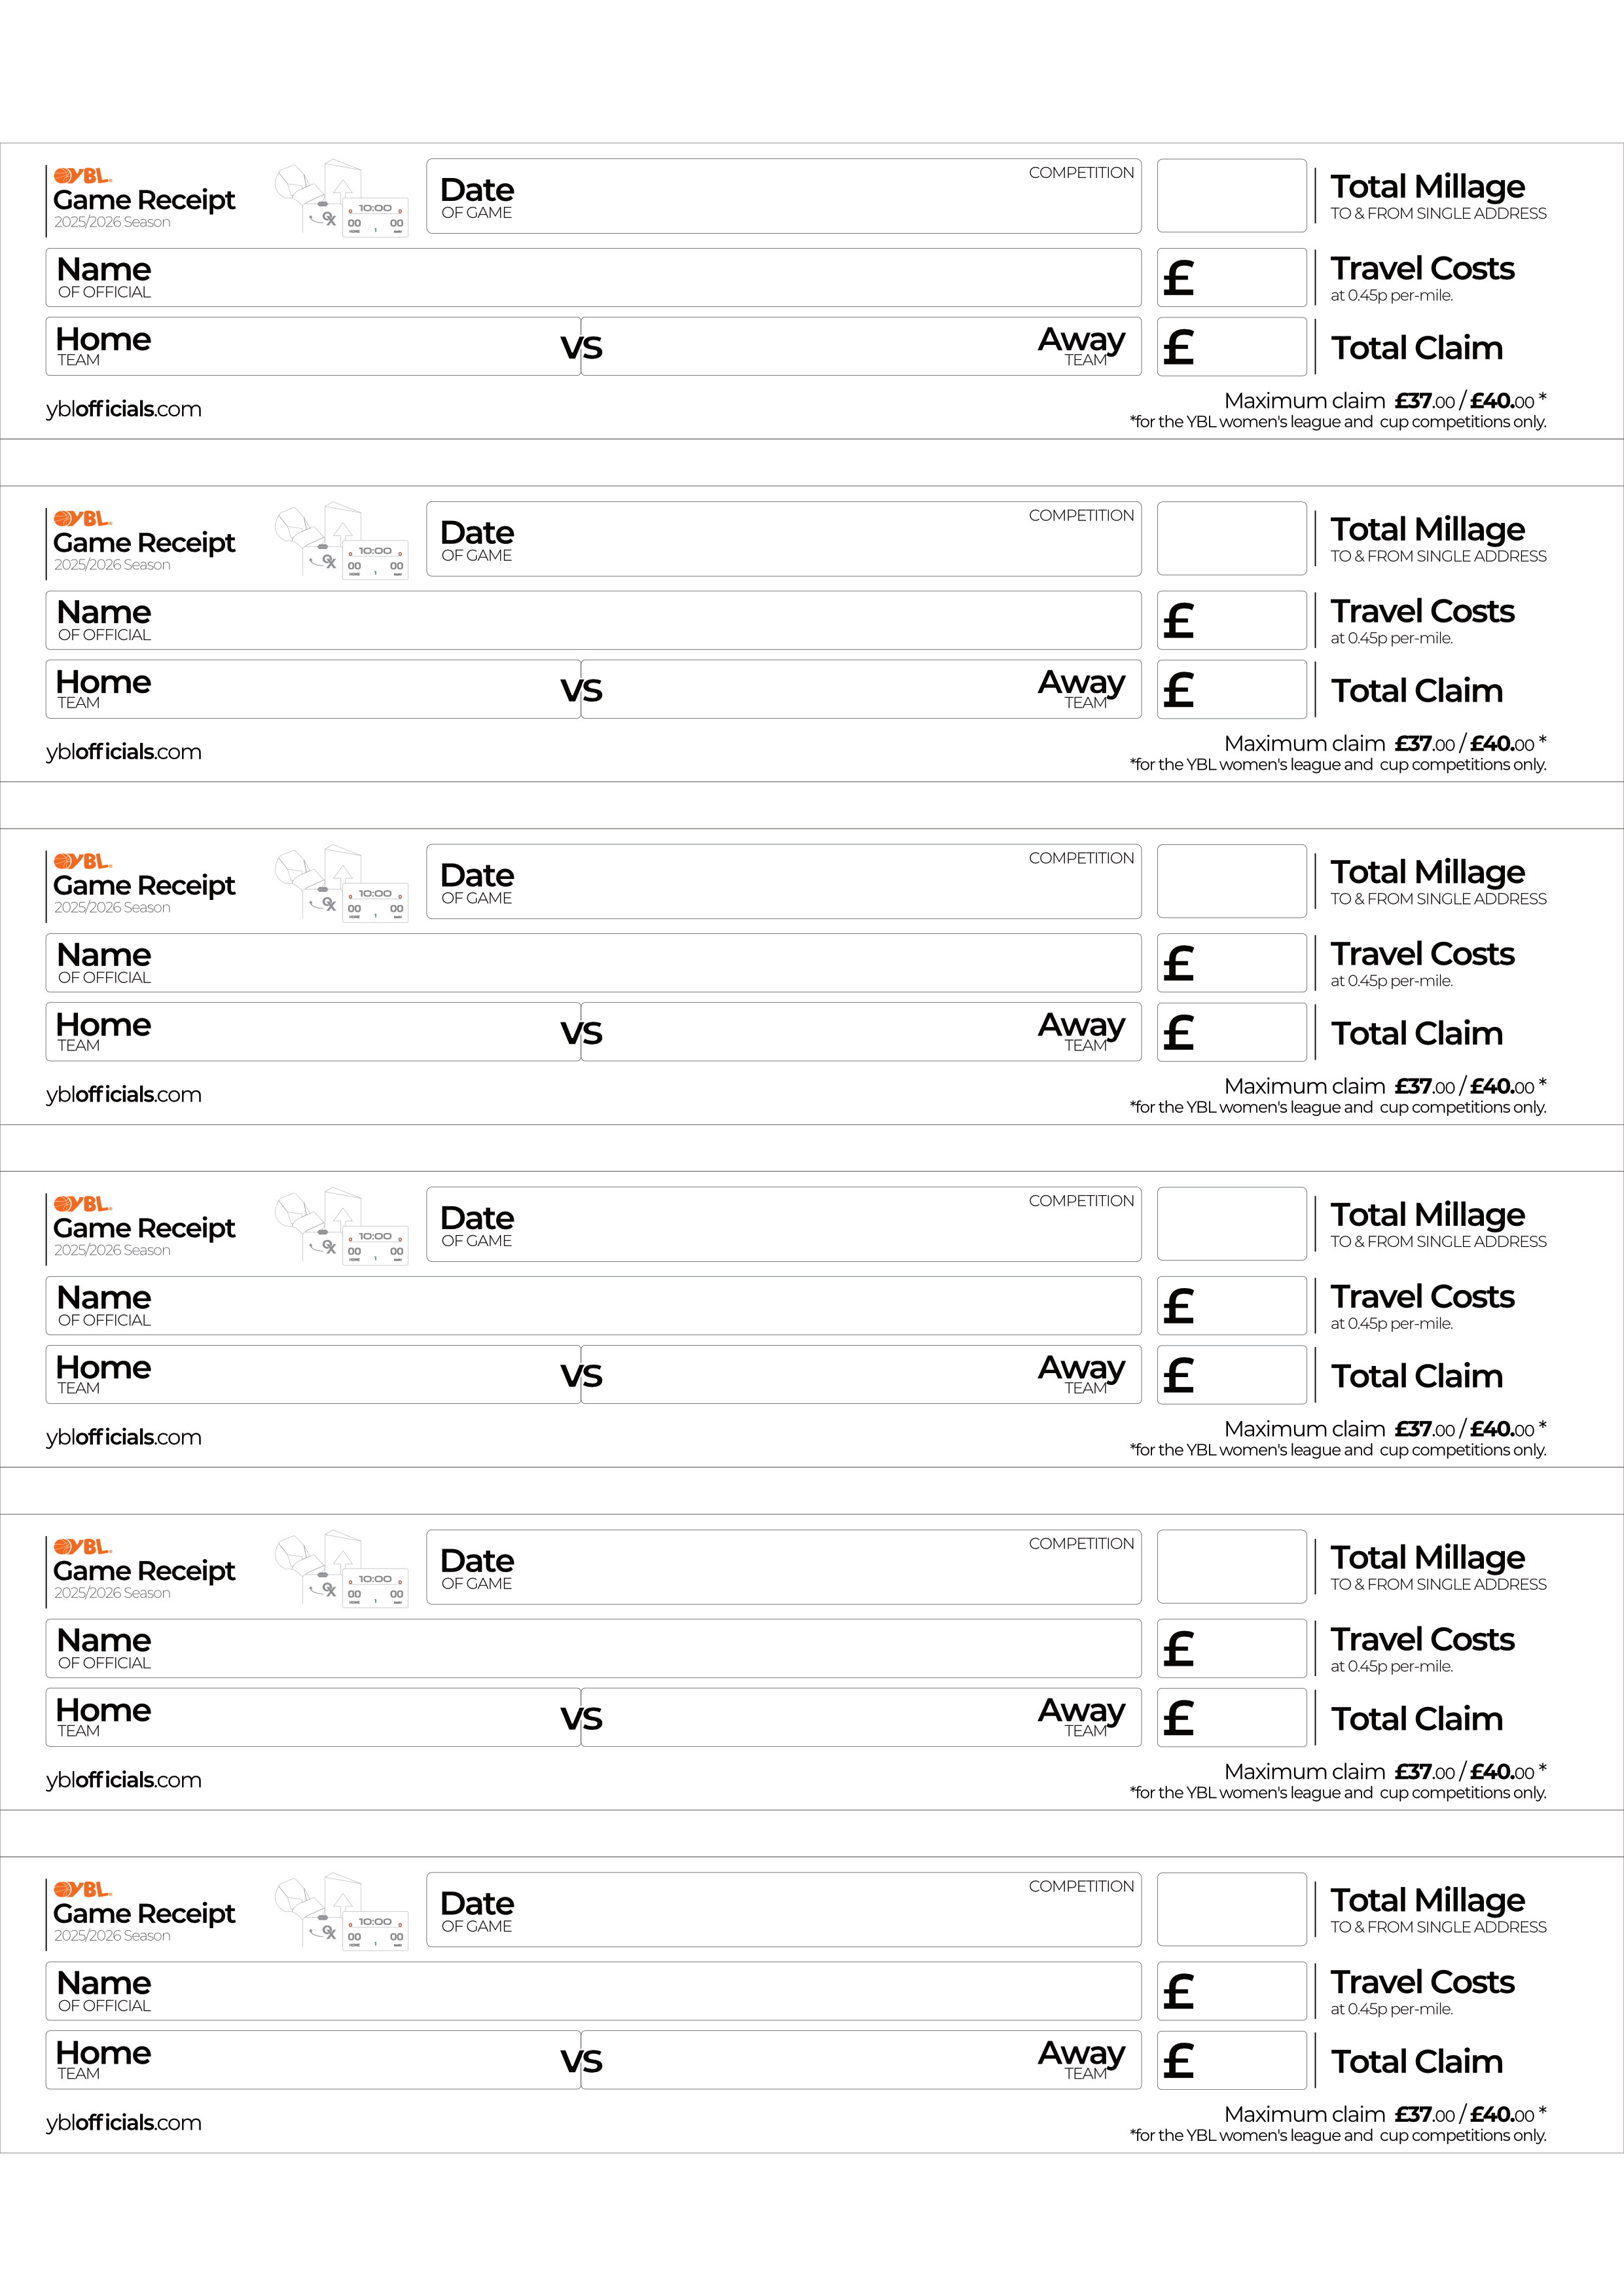
Task: Click the Total Millage box on the top receipt
Action: [1231, 196]
